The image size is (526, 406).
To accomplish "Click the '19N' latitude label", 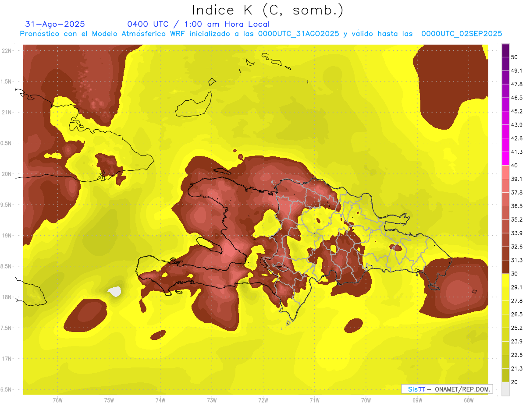I will pyautogui.click(x=7, y=236).
